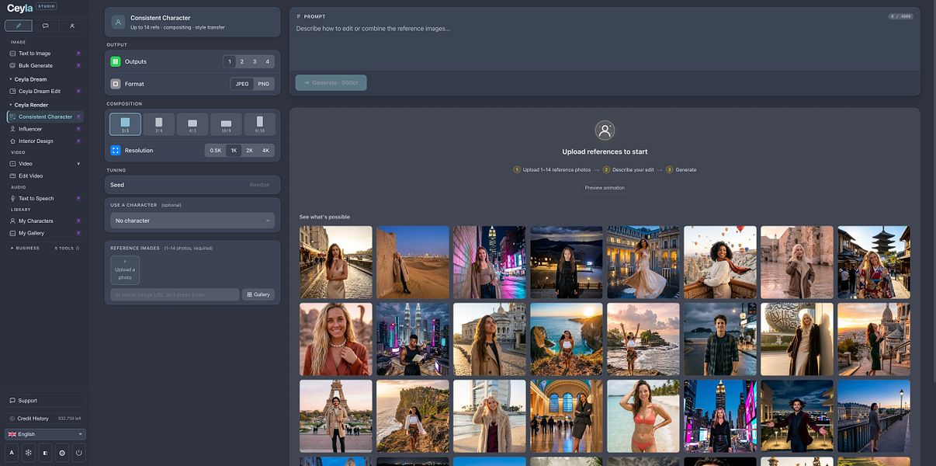Set resolution to 4K

coord(265,151)
